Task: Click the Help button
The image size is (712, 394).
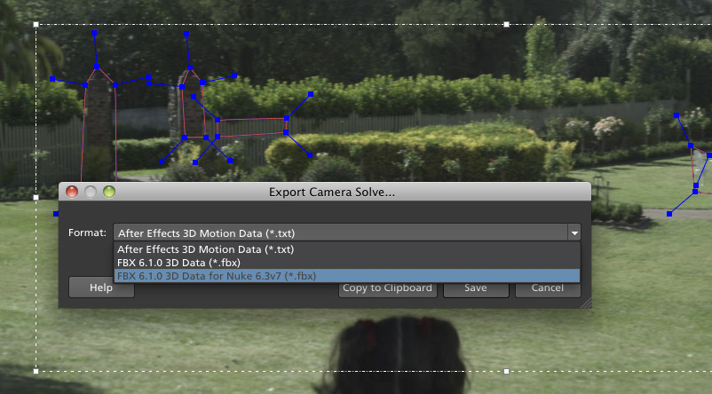Action: coord(101,288)
